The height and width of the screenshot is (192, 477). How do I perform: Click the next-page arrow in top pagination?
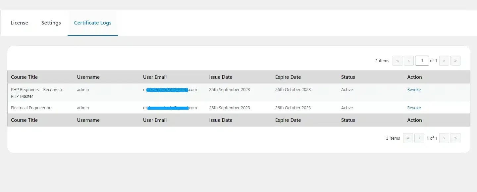click(444, 61)
